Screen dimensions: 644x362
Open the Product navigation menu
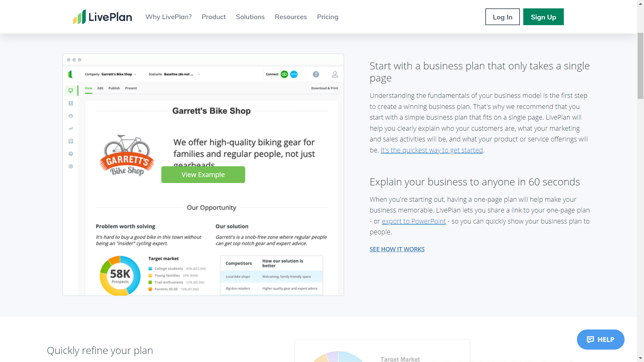point(214,17)
